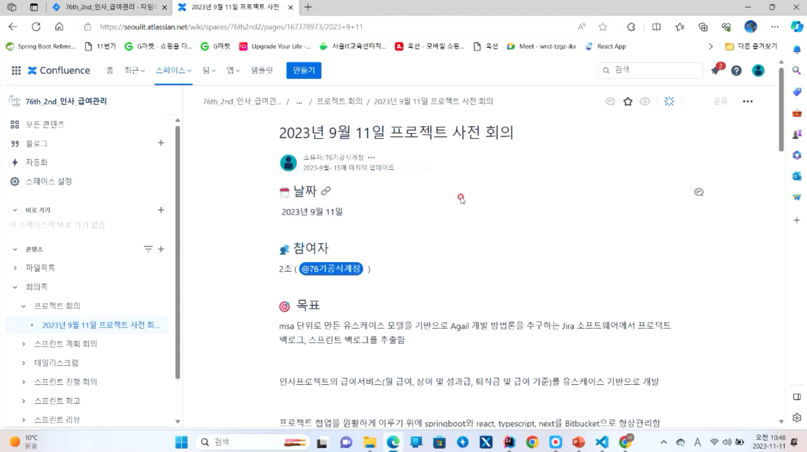Click the 만들기 create button
Screen dimensions: 807x452
[x=304, y=70]
